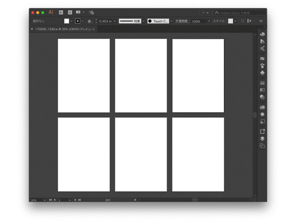Image resolution: width=296 pixels, height=222 pixels.
Task: Open the control bar options menu icon
Action: [x=261, y=21]
